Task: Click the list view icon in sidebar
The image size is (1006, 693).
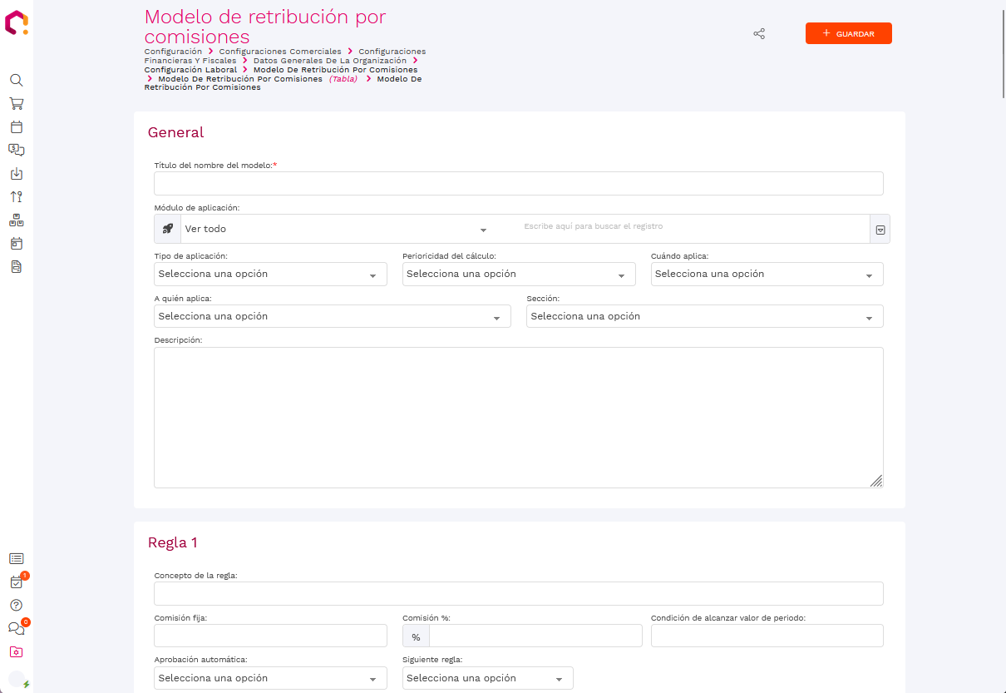Action: (x=16, y=559)
